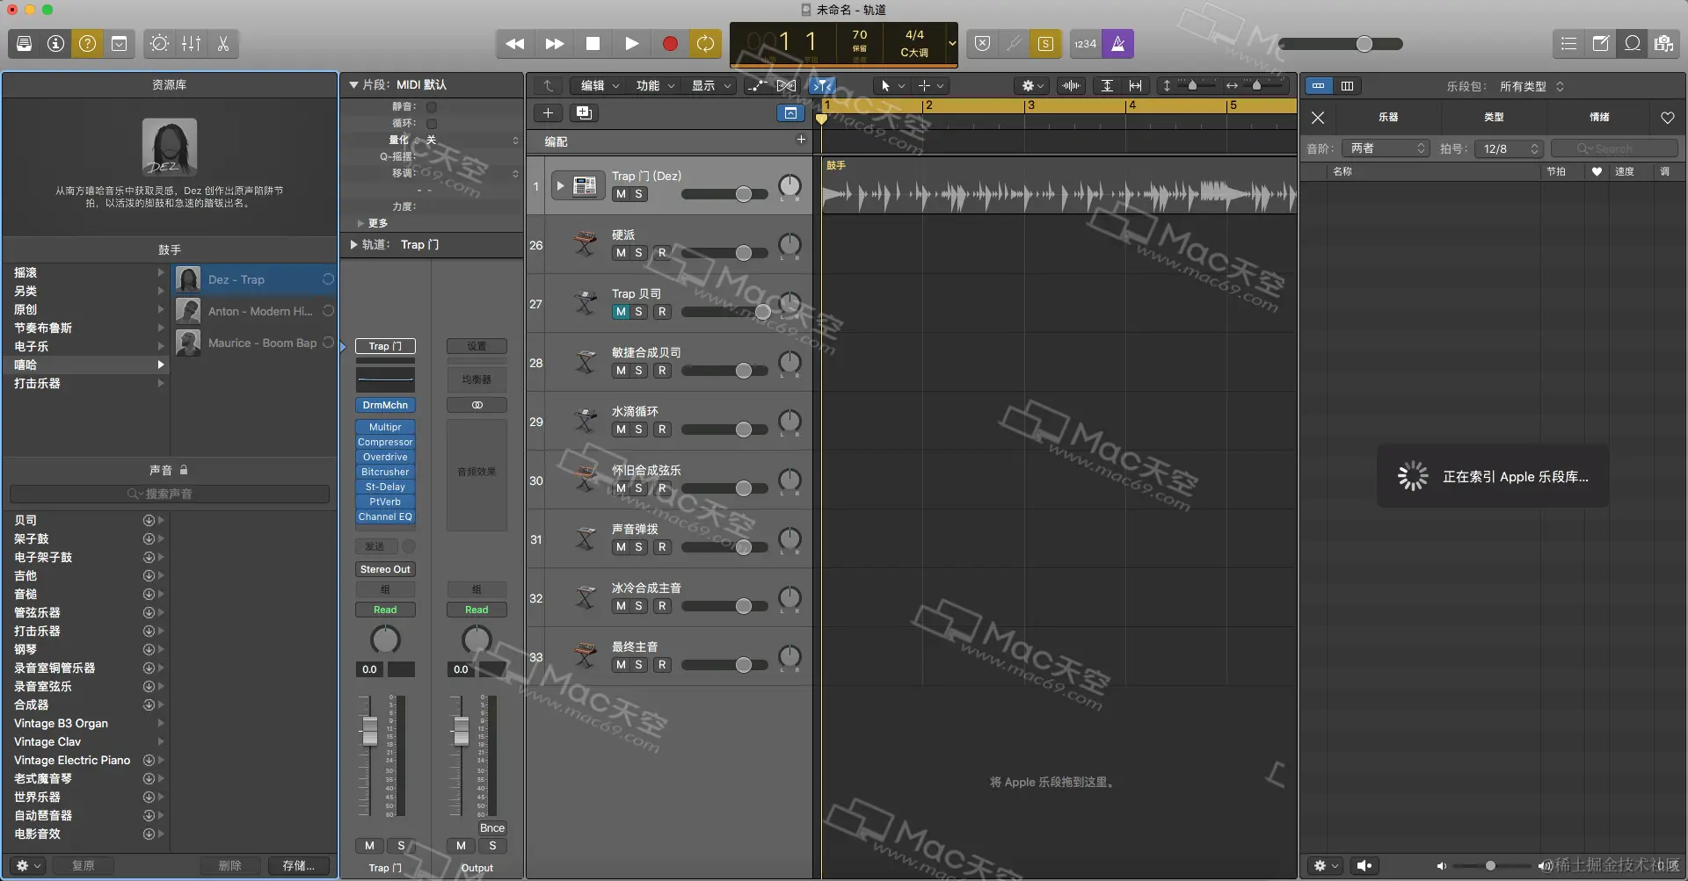Click the Rewind transport button

coord(515,44)
